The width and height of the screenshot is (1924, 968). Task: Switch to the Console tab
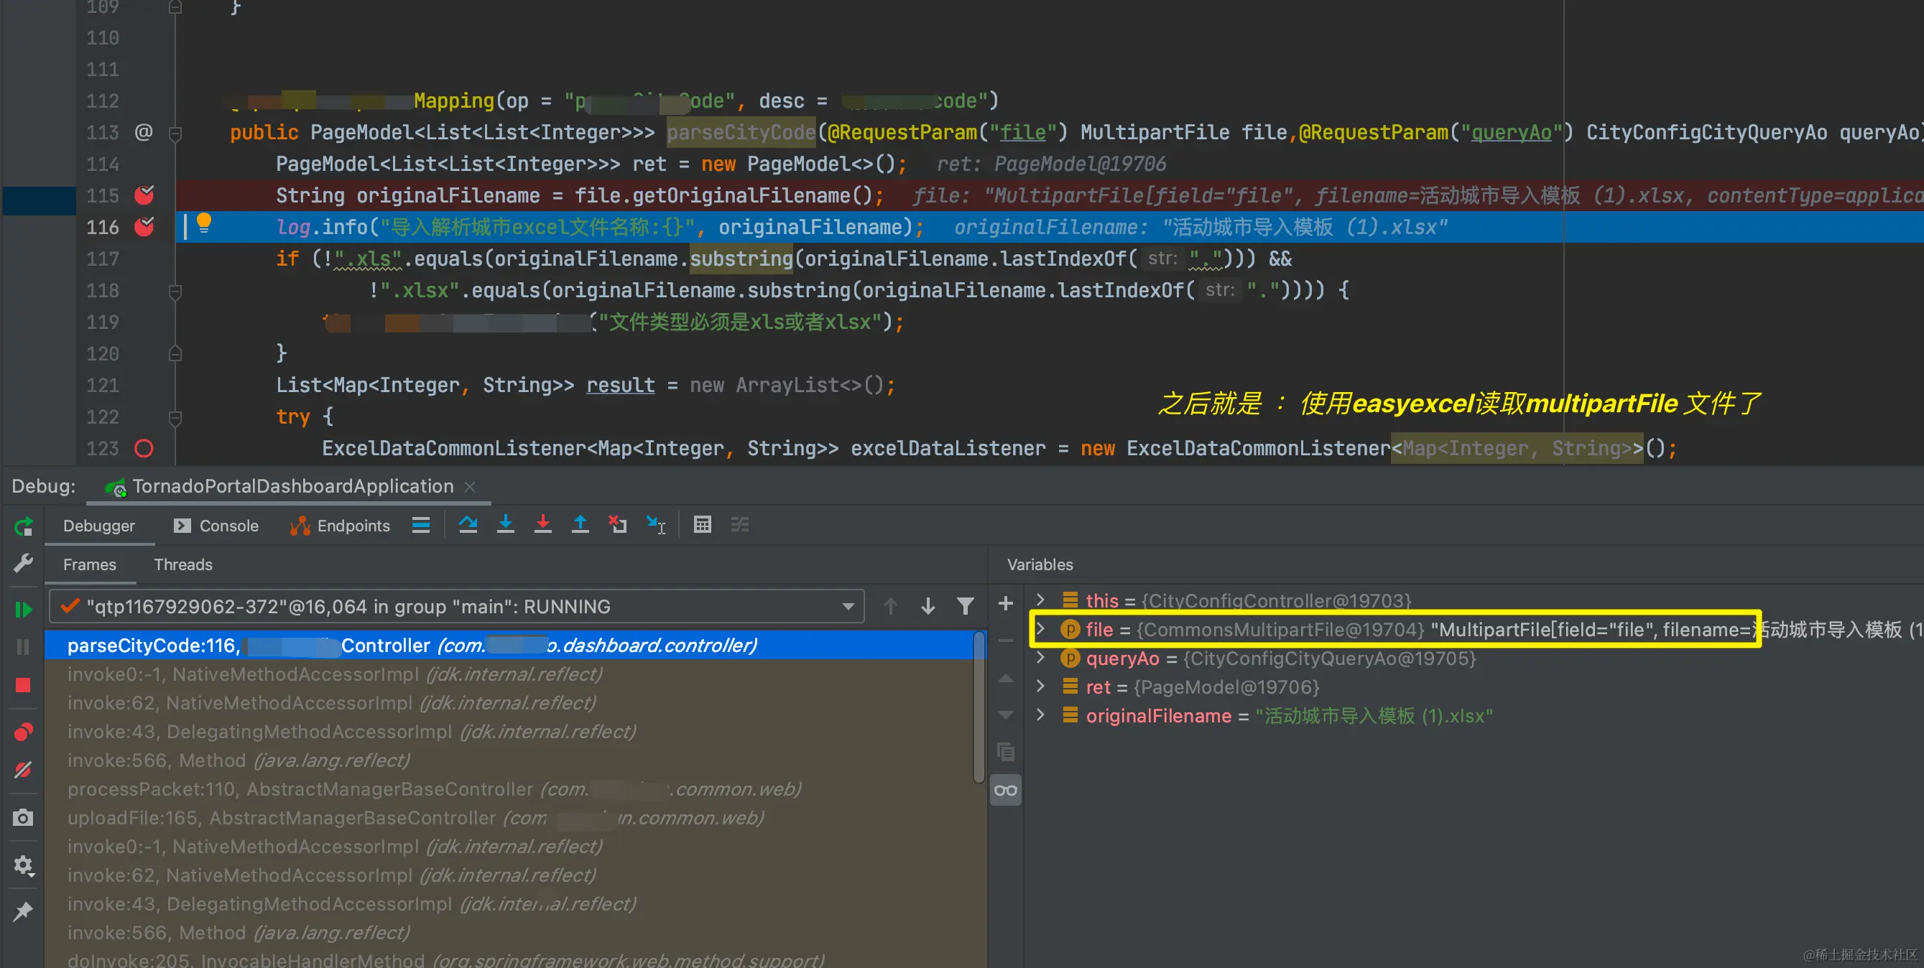pyautogui.click(x=216, y=526)
